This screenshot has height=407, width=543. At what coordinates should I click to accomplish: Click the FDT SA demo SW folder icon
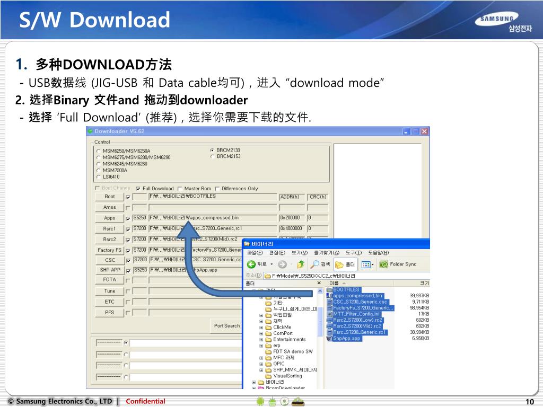[x=268, y=352]
